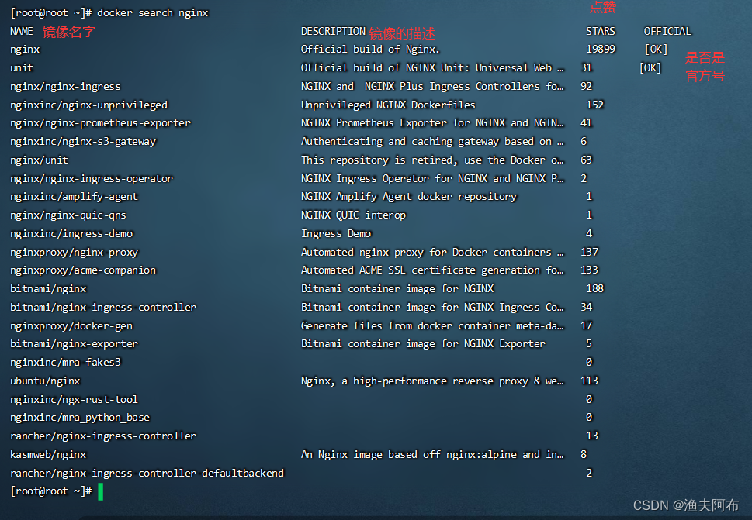Click the image name nginxinc/ngx-rust-tool
Viewport: 752px width, 520px height.
pos(74,400)
